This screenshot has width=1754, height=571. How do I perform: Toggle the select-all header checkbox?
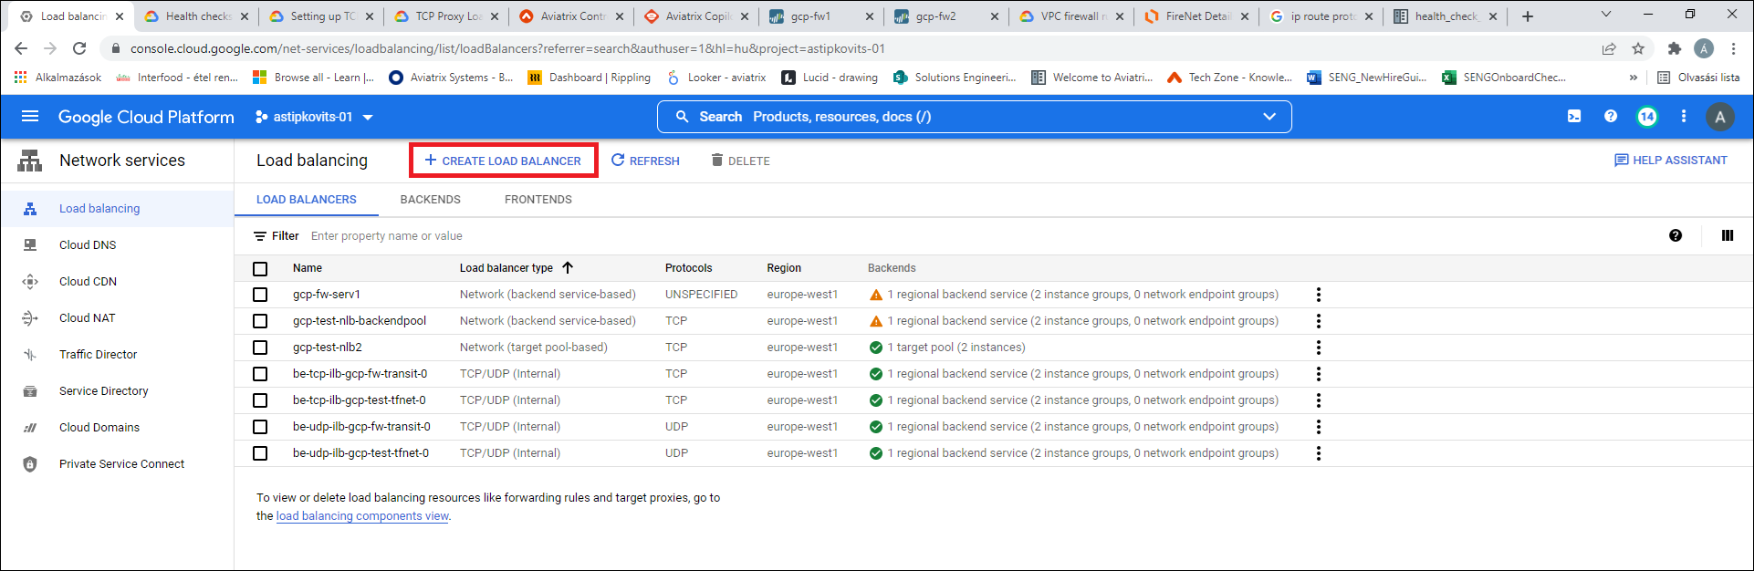tap(260, 268)
